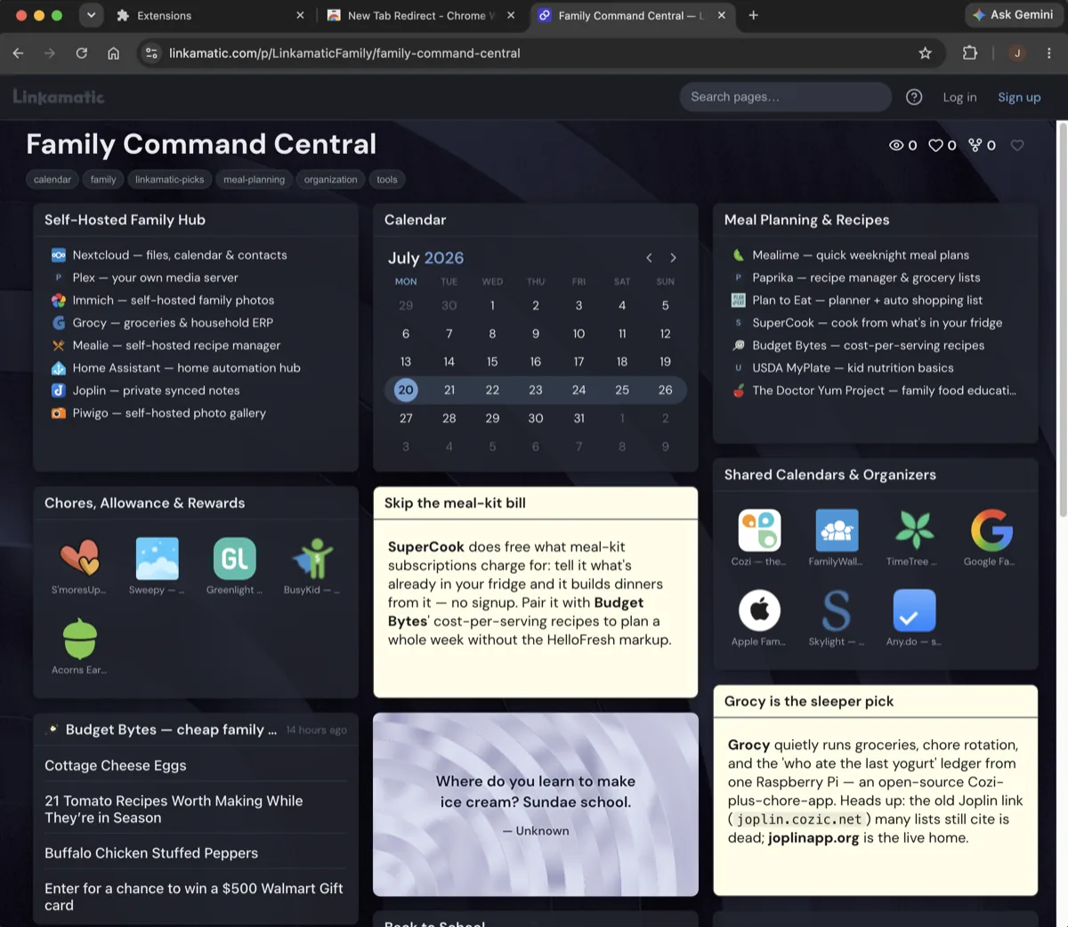Viewport: 1068px width, 927px height.
Task: Open the Apple Family Sharing icon
Action: click(x=759, y=610)
